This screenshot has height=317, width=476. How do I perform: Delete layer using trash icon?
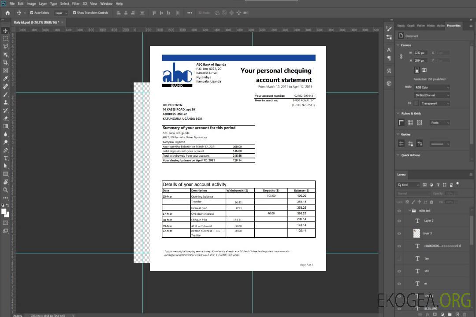click(x=465, y=314)
